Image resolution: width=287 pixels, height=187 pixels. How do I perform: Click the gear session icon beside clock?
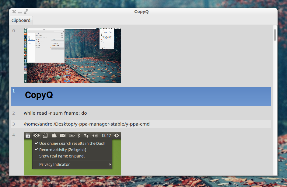click(x=116, y=136)
